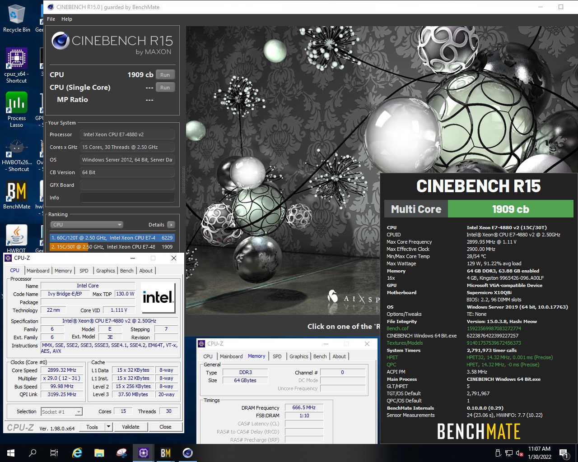Switch to BenchMate taskbar icon
This screenshot has width=578, height=462.
[166, 453]
